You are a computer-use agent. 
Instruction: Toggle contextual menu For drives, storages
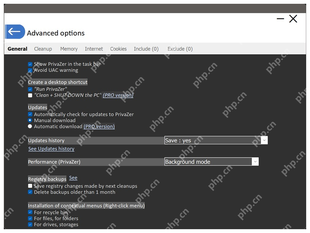tap(30, 225)
